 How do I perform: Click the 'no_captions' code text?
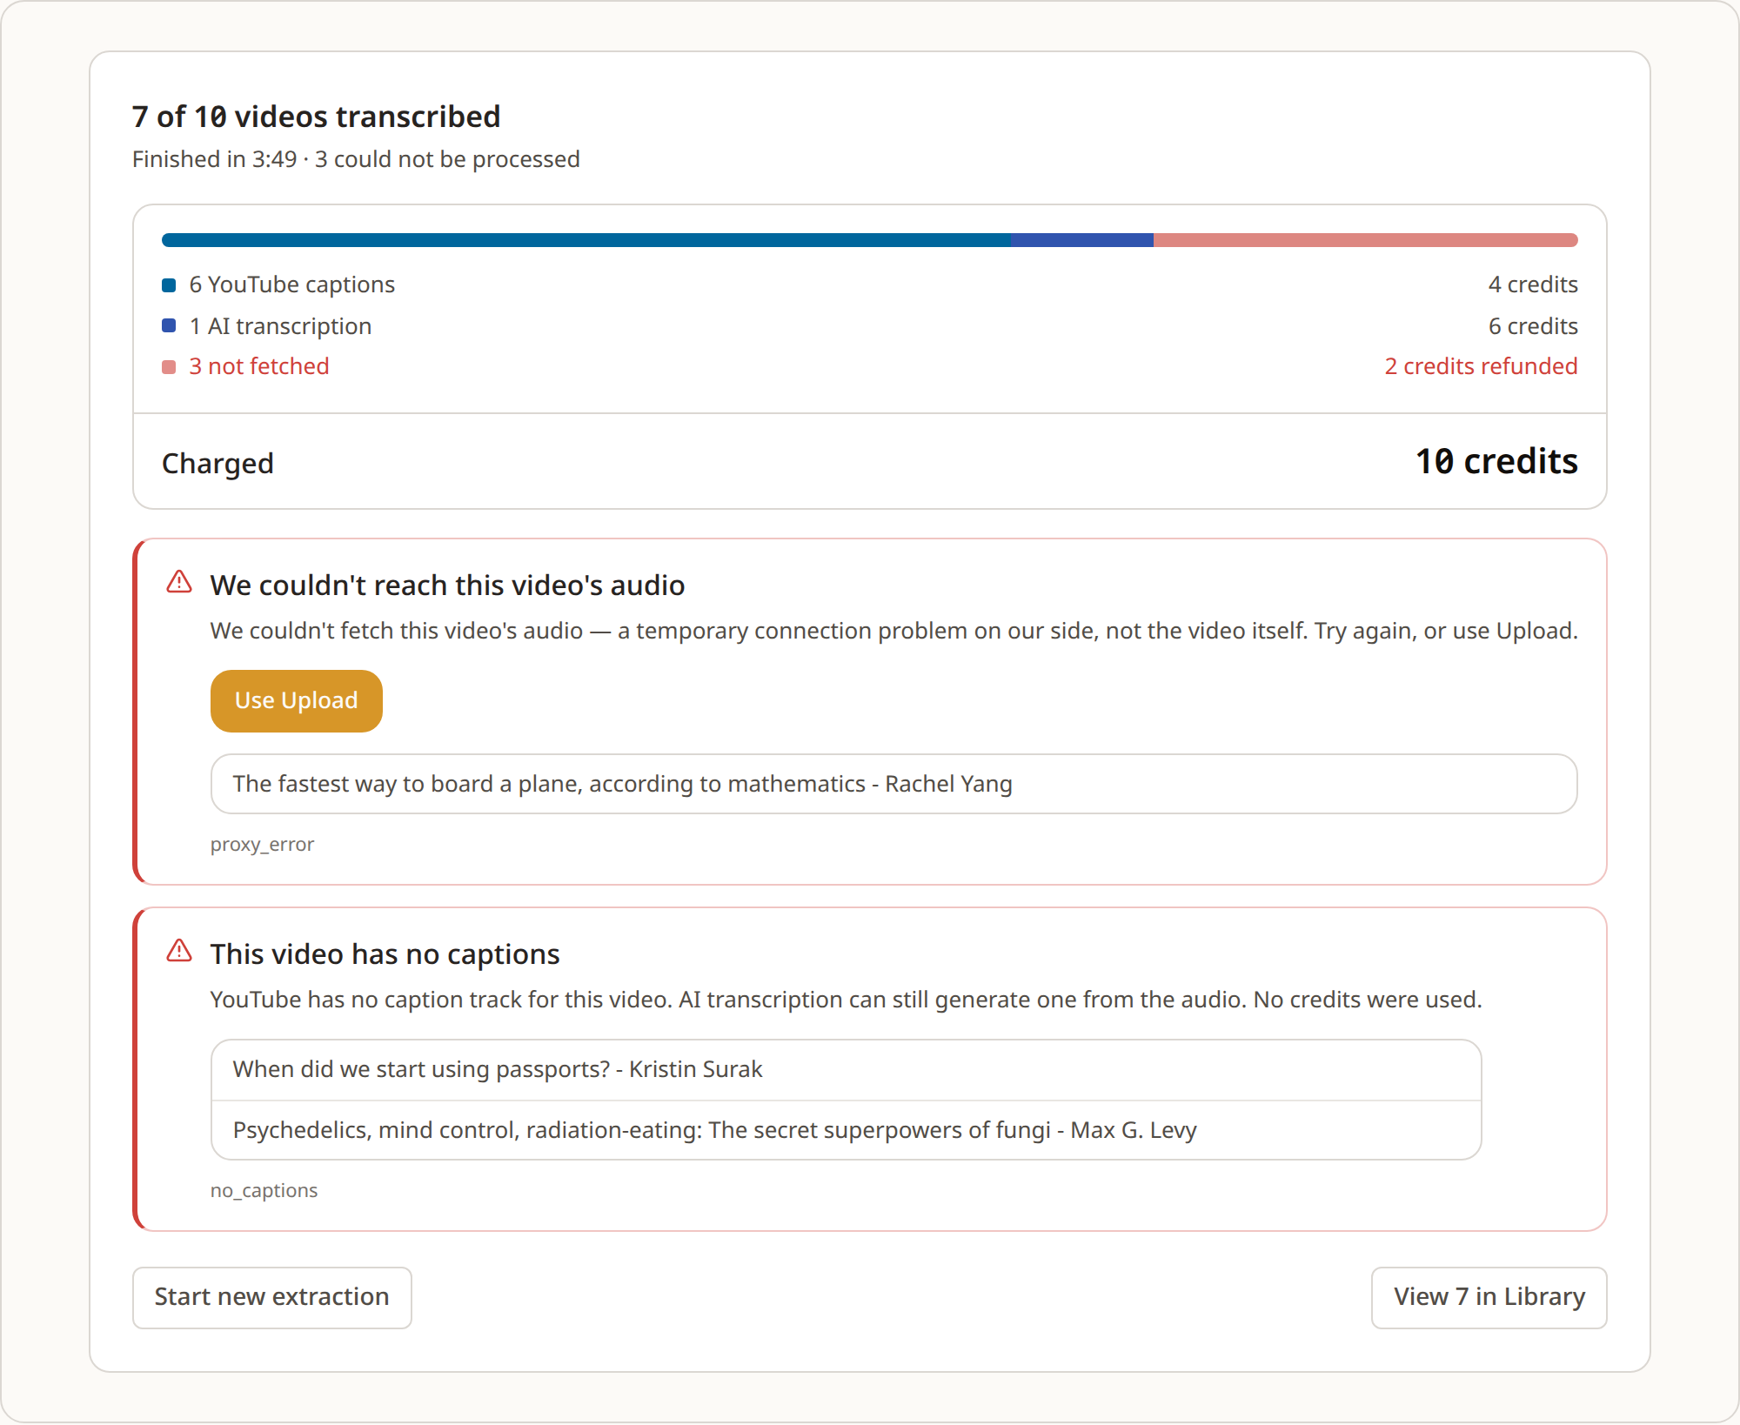[264, 1190]
